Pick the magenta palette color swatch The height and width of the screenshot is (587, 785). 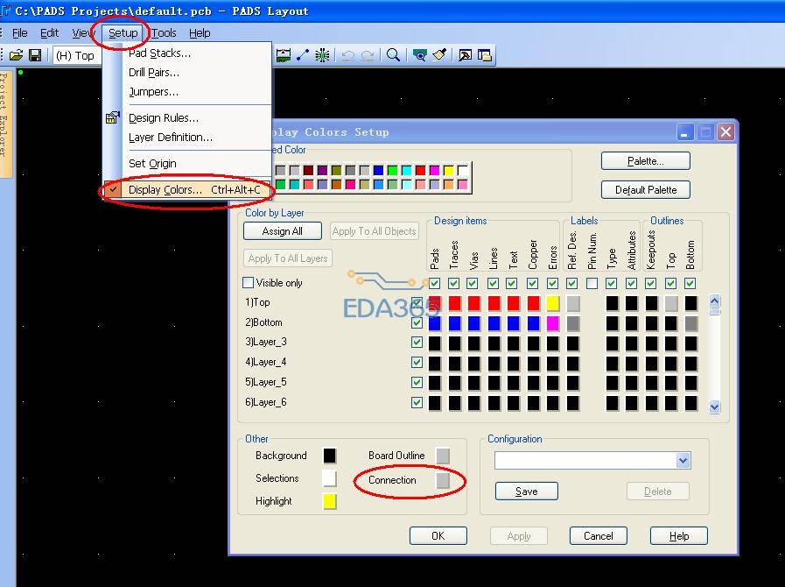pyautogui.click(x=435, y=171)
